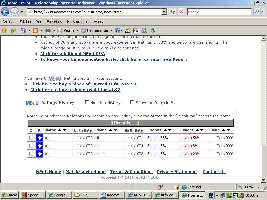Image resolution: width=267 pixels, height=200 pixels.
Task: Click the search magnifier button
Action: coord(257,12)
